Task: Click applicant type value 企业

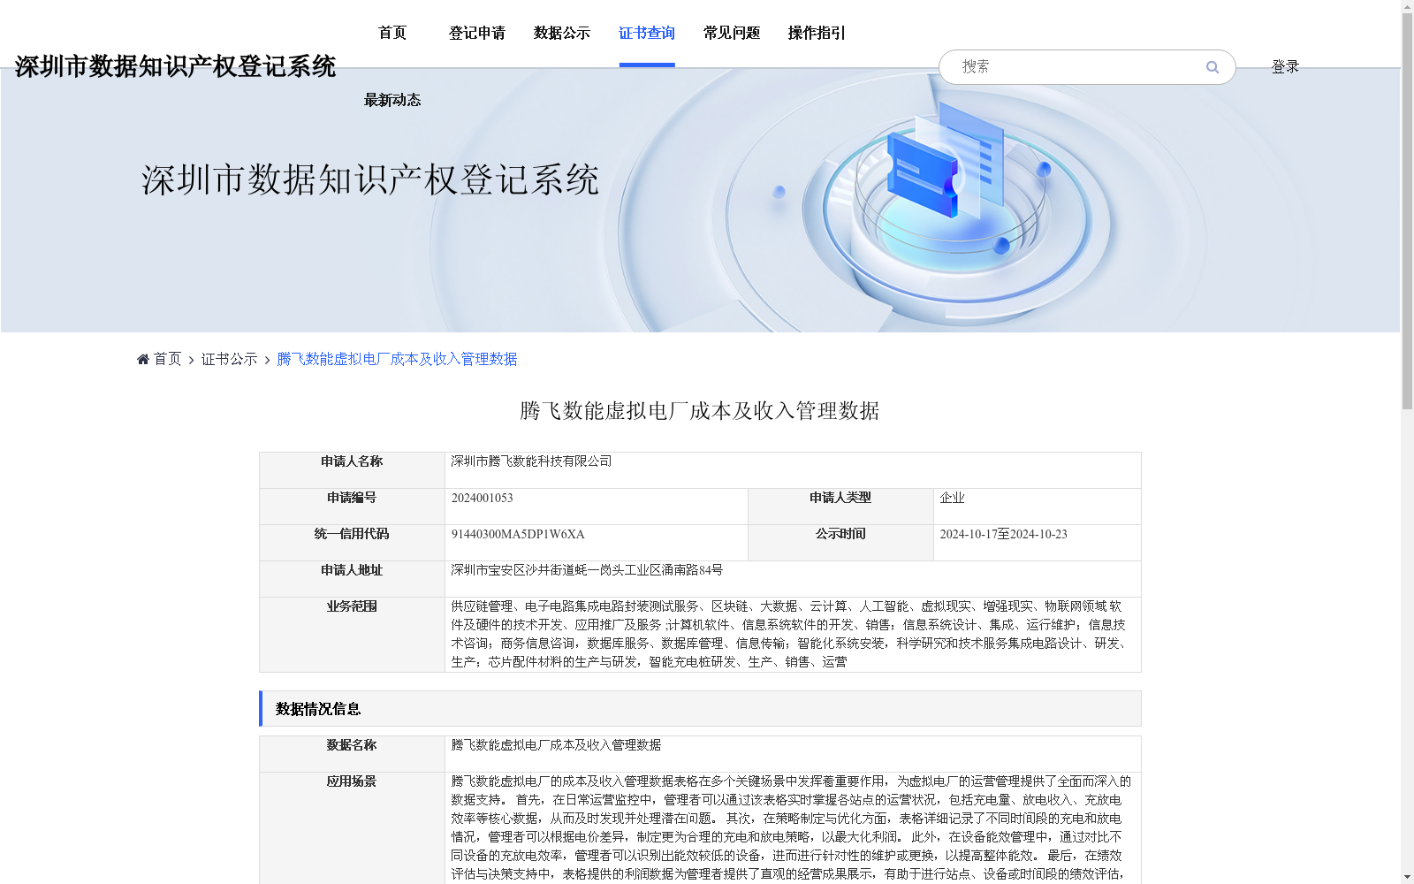Action: tap(952, 498)
